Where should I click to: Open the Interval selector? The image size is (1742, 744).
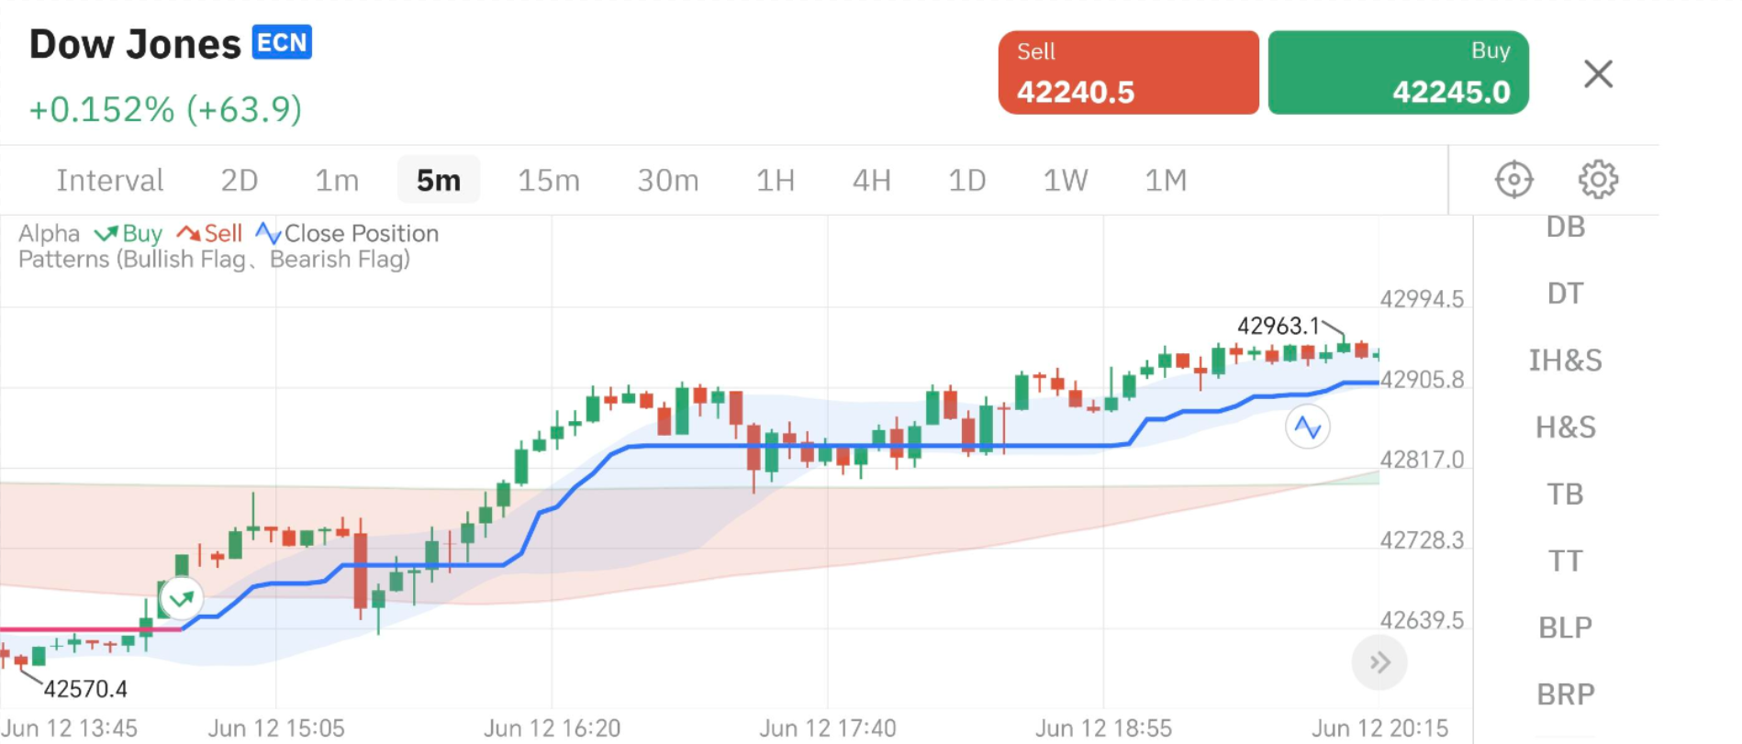point(110,181)
